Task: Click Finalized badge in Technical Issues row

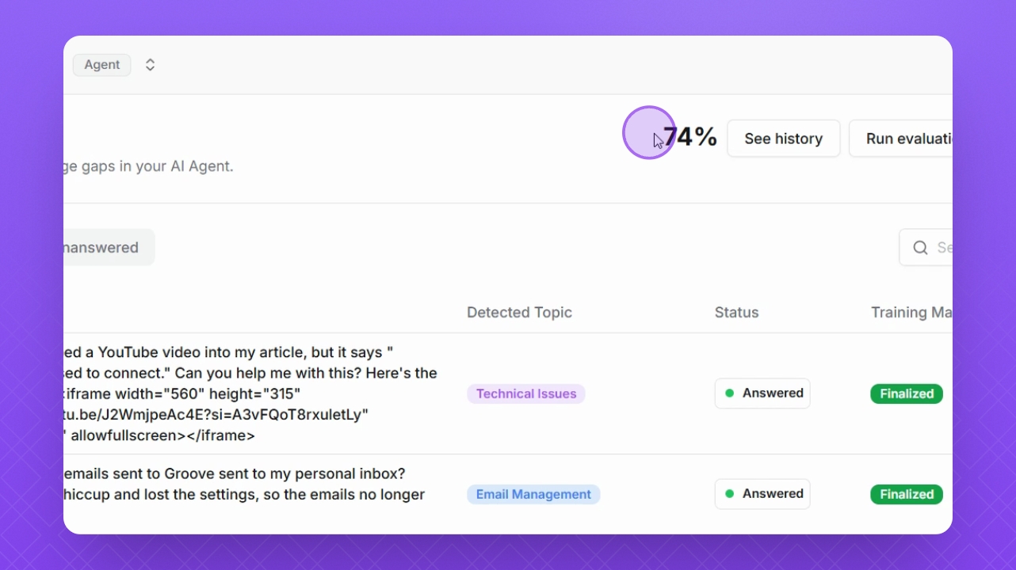Action: [906, 393]
